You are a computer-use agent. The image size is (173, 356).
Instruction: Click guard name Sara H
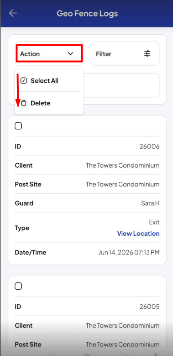[150, 203]
